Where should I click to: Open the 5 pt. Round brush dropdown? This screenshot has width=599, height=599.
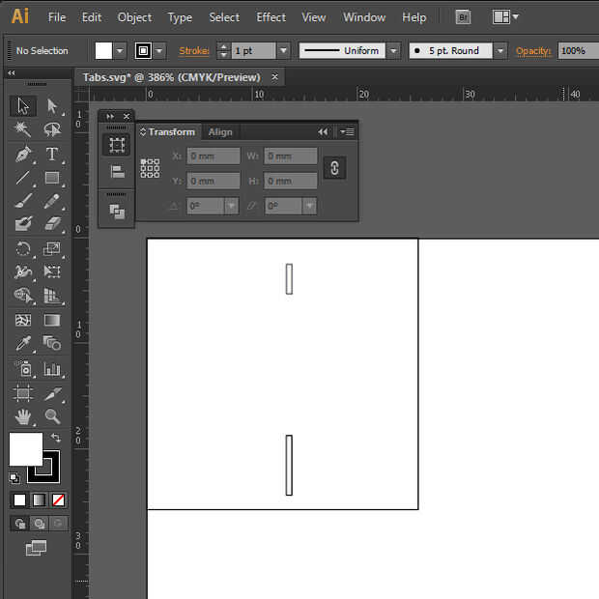point(499,50)
